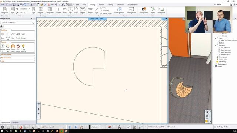Image resolution: width=237 pixels, height=133 pixels.
Task: Click the Windows Start button
Action: point(2,131)
